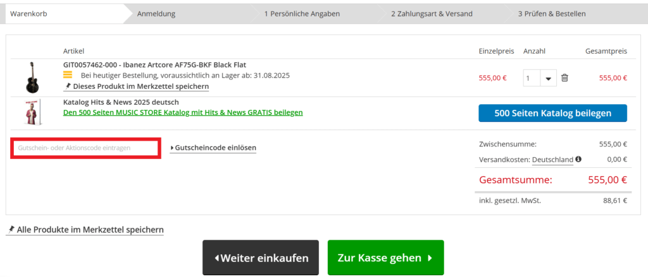Open the black Ibanez guitar thumbnail
The width and height of the screenshot is (648, 277).
32,78
